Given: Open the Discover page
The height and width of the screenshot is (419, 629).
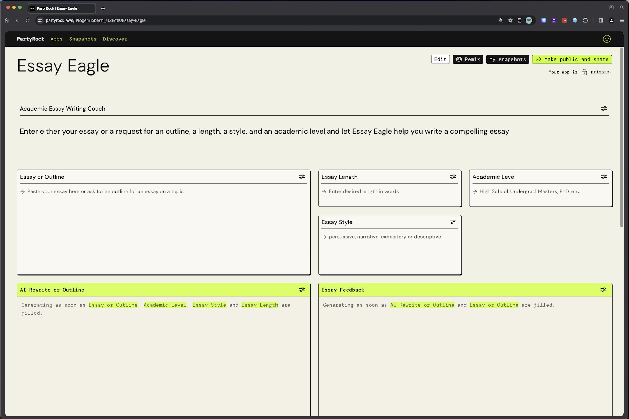Looking at the screenshot, I should point(115,39).
